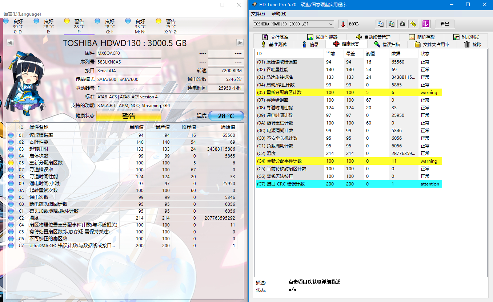Click the blue status circle for 通电次数 row
The width and height of the screenshot is (493, 302).
tap(11, 197)
